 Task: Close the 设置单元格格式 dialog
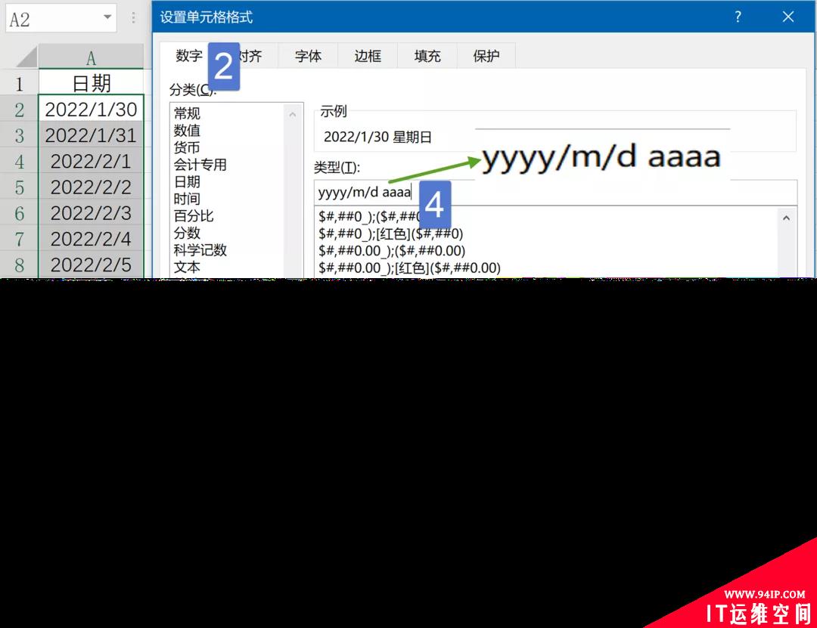pyautogui.click(x=787, y=17)
